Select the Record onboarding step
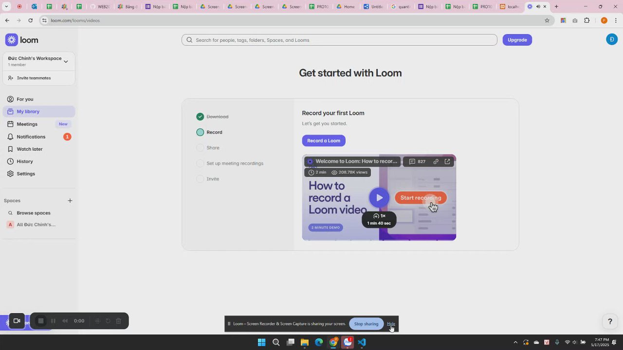The width and height of the screenshot is (623, 350). [209, 132]
